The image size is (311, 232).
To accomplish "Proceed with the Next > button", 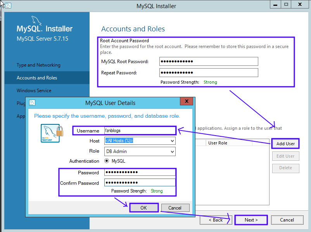I will click(x=251, y=220).
